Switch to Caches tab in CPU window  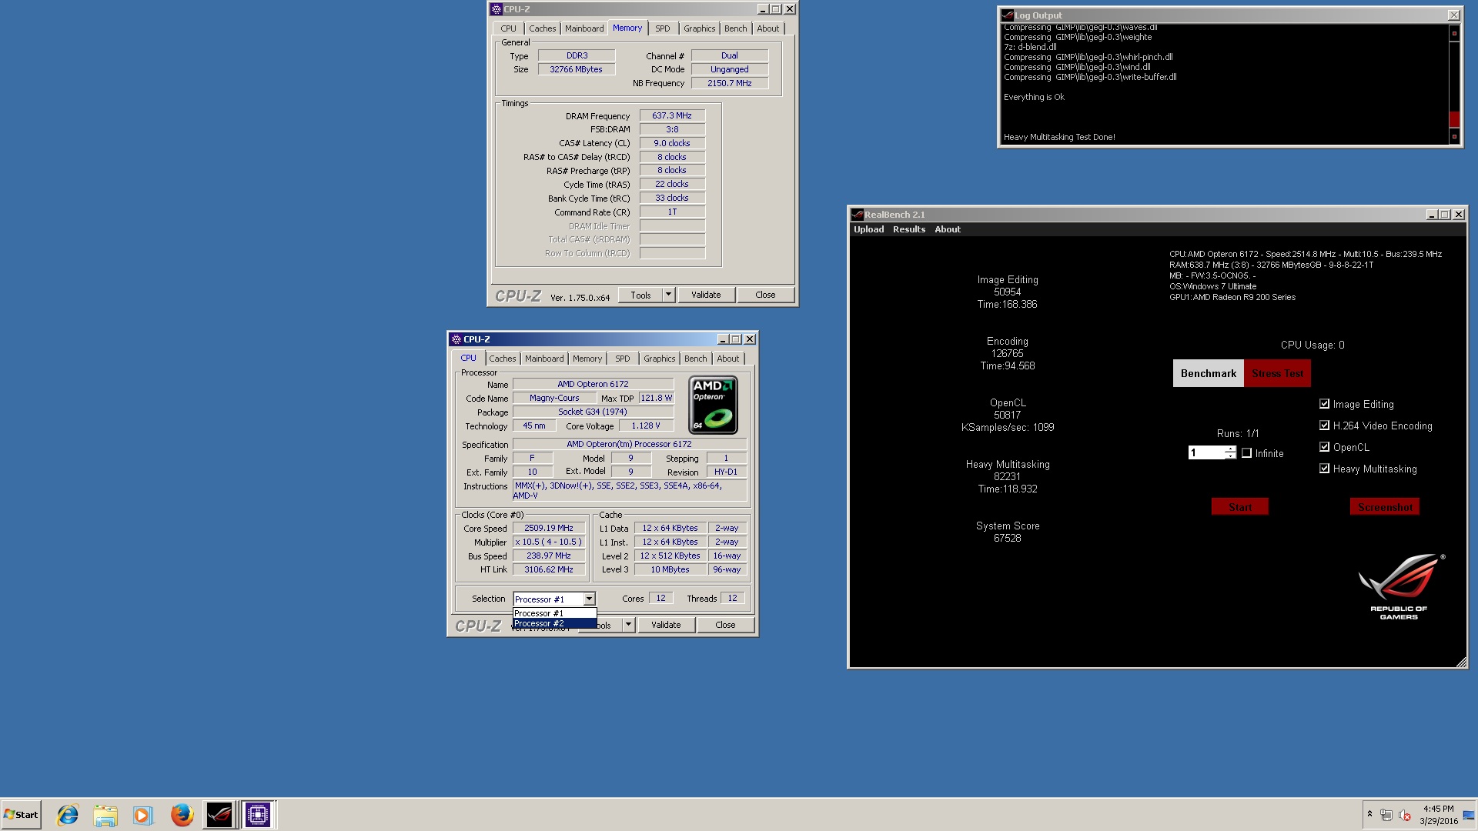503,359
